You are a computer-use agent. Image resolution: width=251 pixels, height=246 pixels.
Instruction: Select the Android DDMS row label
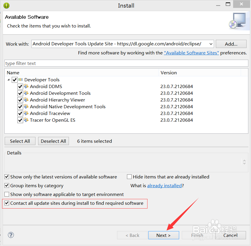coord(46,86)
